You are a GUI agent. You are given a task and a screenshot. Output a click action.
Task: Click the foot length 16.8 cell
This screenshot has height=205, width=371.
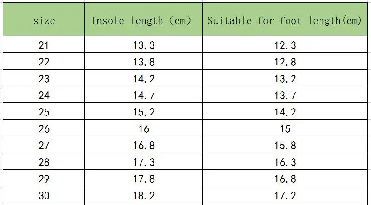285,179
